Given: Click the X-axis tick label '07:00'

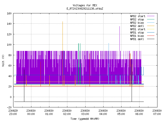Looking at the screenshot, I should (157, 114).
